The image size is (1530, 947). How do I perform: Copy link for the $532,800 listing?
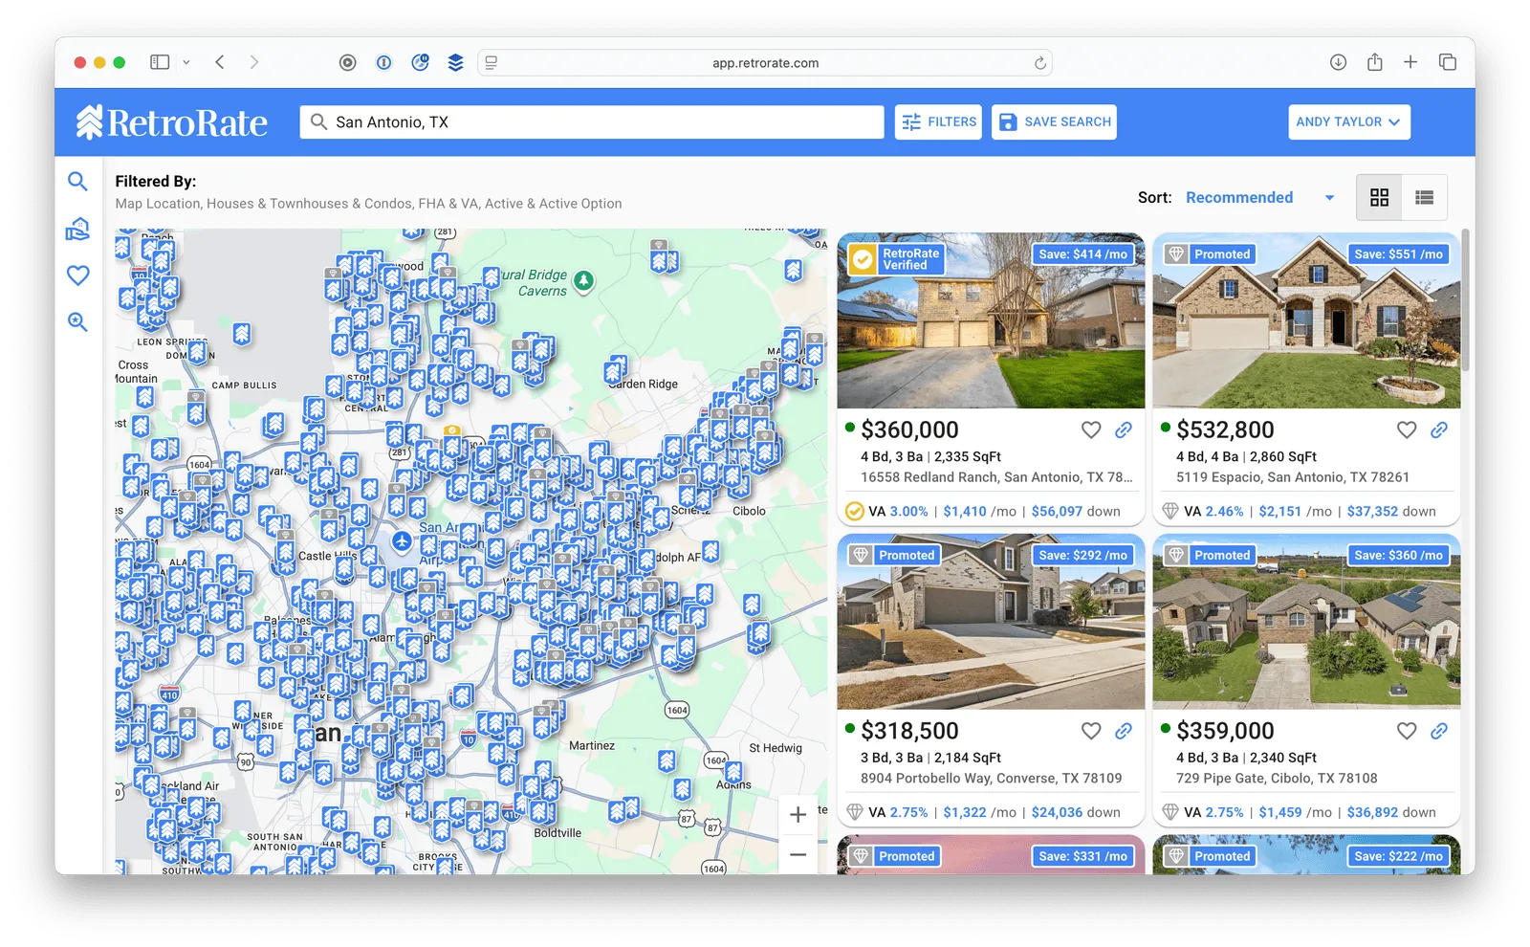[1439, 430]
